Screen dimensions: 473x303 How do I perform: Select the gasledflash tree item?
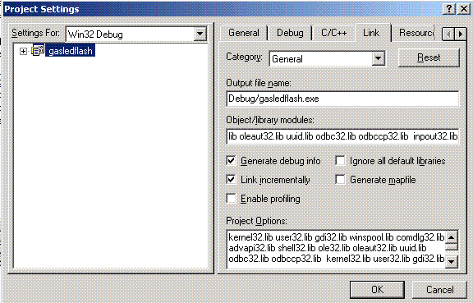click(x=71, y=51)
